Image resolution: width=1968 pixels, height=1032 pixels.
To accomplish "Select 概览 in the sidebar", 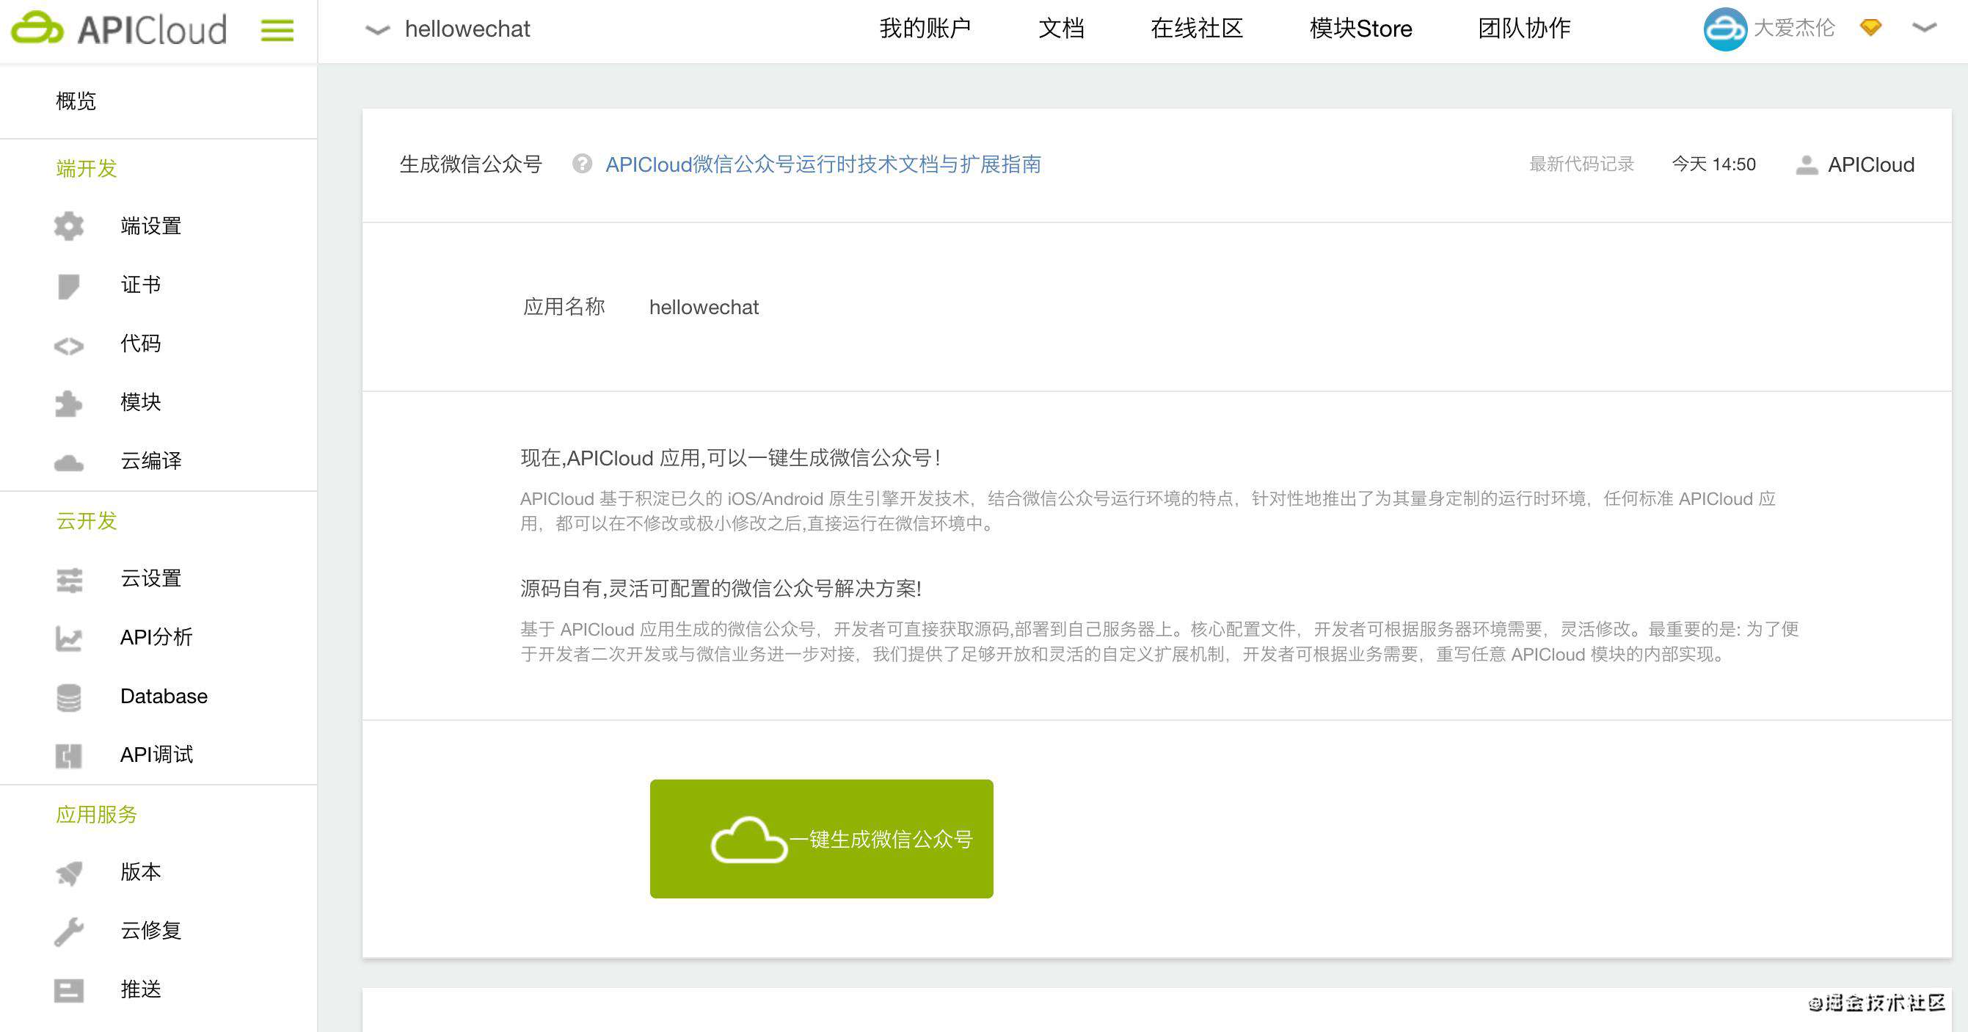I will 76,101.
